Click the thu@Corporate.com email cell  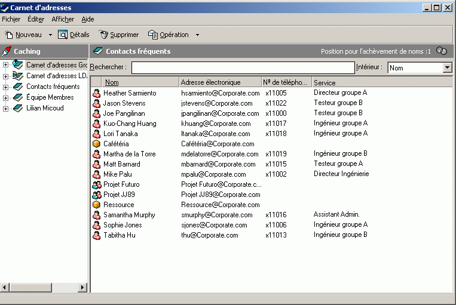coord(210,235)
